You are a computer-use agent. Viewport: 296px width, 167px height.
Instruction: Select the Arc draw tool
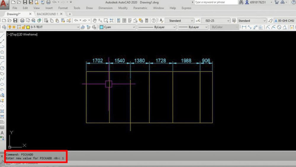(2, 63)
